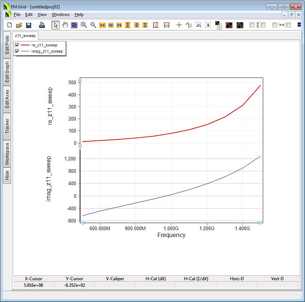Viewport: 305px width, 302px height.
Task: Tick the checkbox left of vertical caliper icon
Action: [x=252, y=25]
